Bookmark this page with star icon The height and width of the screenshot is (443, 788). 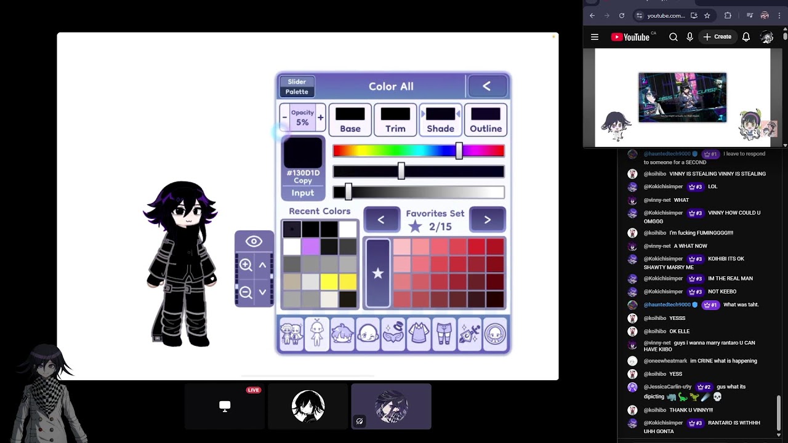click(707, 15)
